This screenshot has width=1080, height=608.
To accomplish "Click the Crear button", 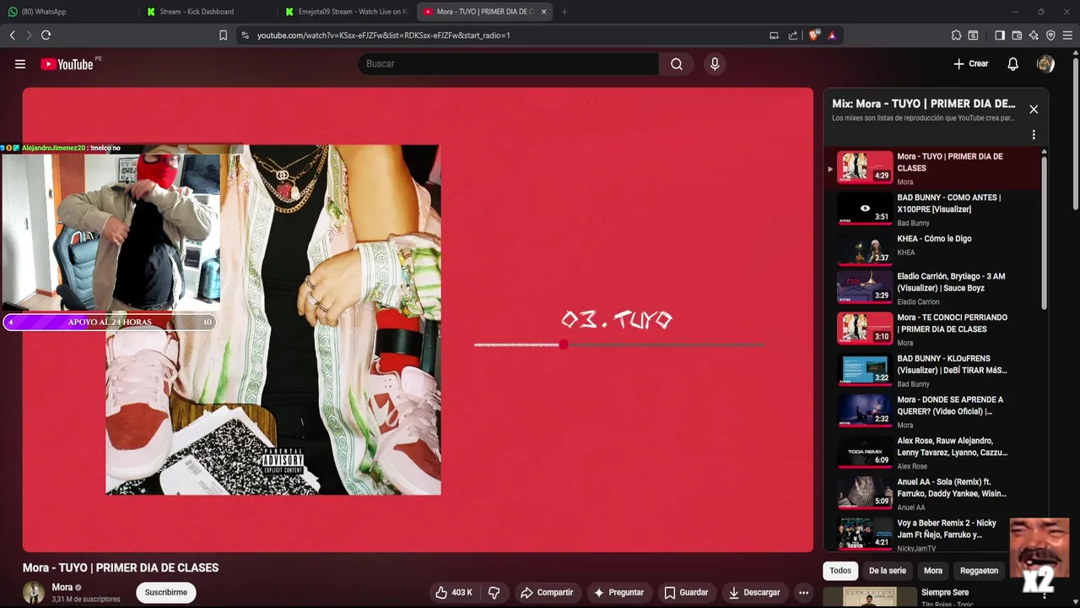I will pos(971,64).
